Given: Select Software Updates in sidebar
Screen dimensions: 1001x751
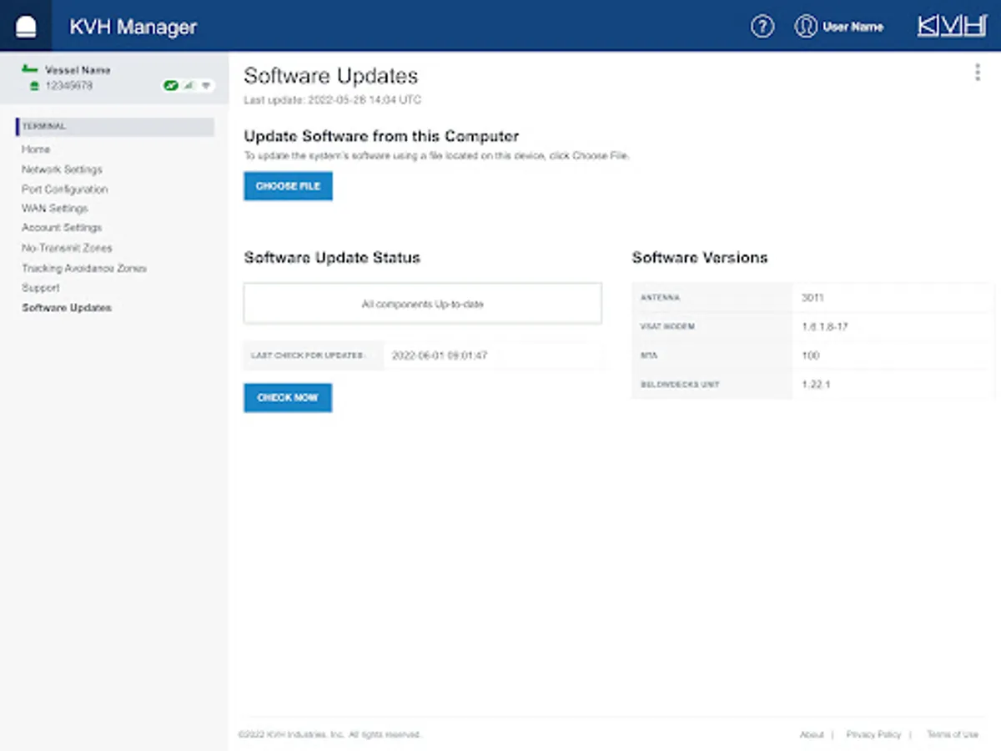Looking at the screenshot, I should point(67,308).
